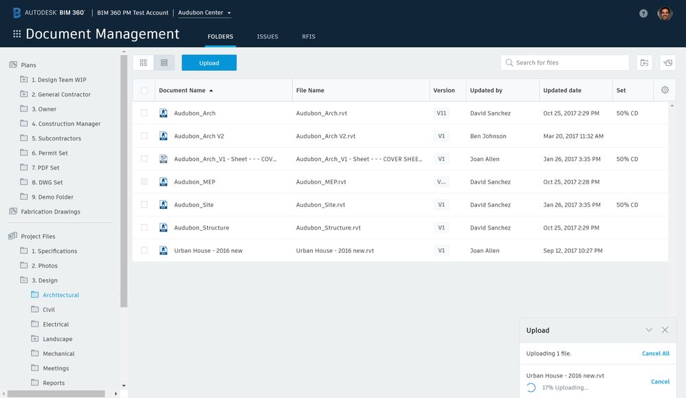
Task: Switch to the RFIS tab
Action: pos(309,36)
